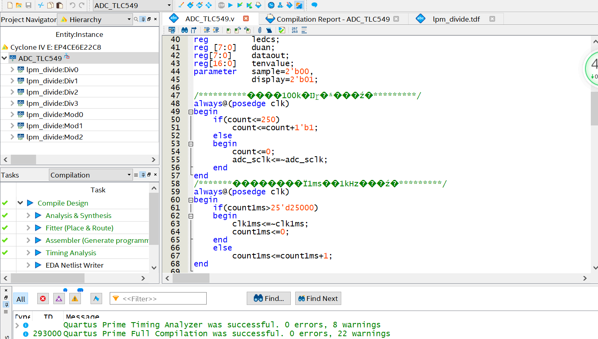
Task: Toggle error messages filter
Action: (43, 299)
